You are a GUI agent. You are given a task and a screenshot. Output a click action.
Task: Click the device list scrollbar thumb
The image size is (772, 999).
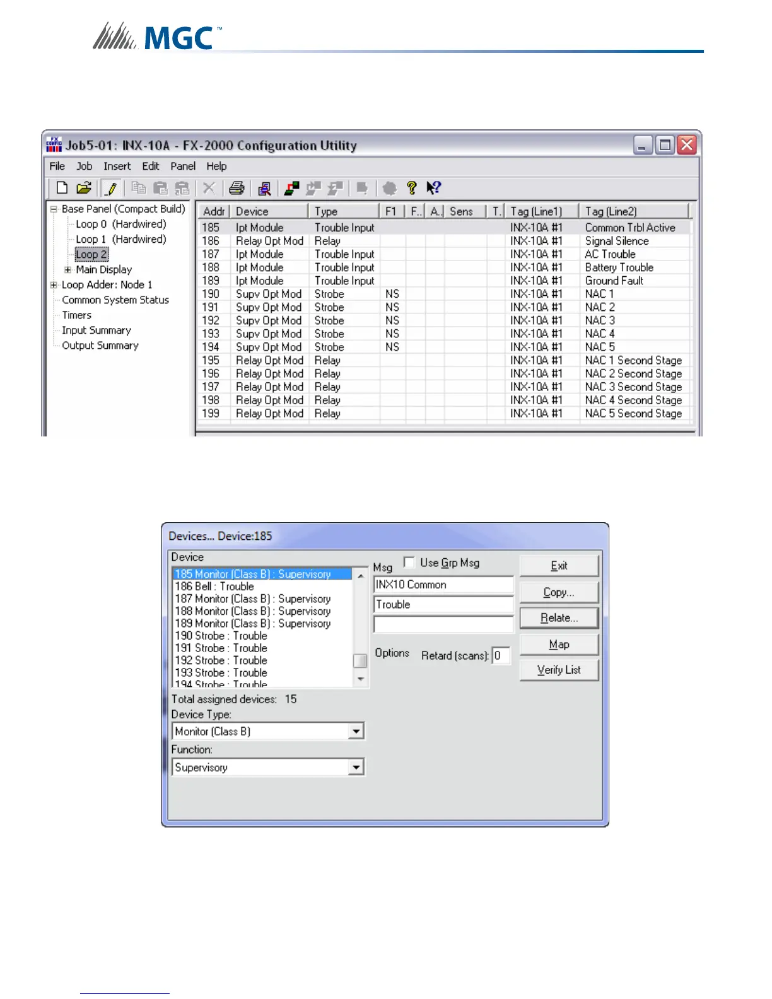click(x=360, y=660)
